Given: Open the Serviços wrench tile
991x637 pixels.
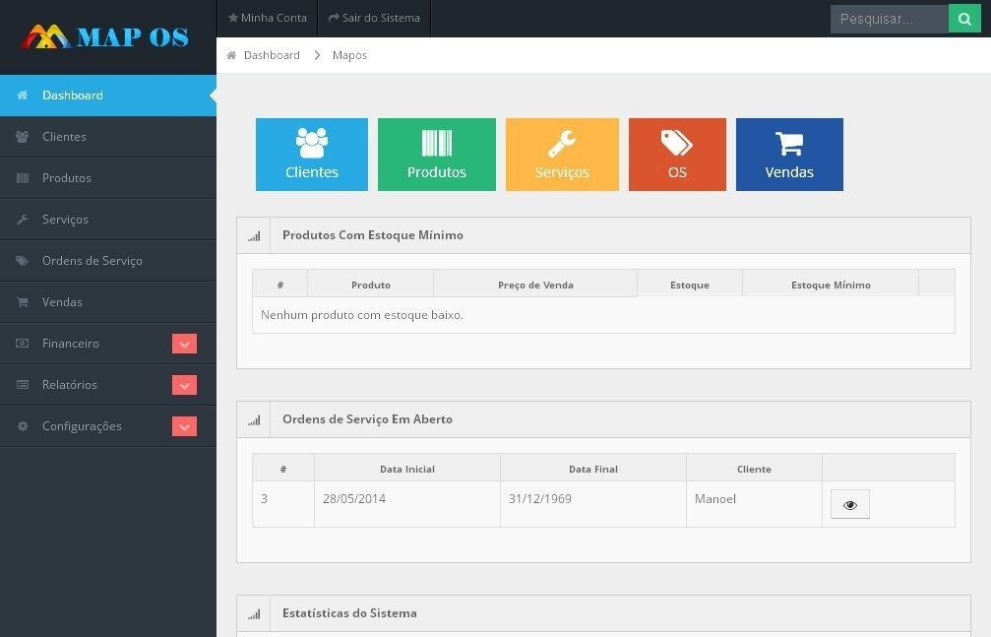Looking at the screenshot, I should point(562,155).
